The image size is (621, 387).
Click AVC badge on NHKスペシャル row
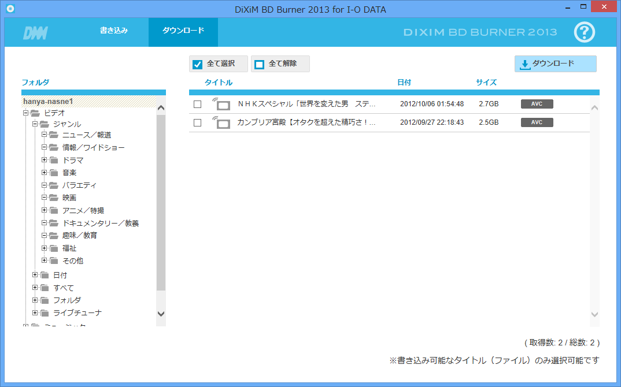click(x=537, y=104)
